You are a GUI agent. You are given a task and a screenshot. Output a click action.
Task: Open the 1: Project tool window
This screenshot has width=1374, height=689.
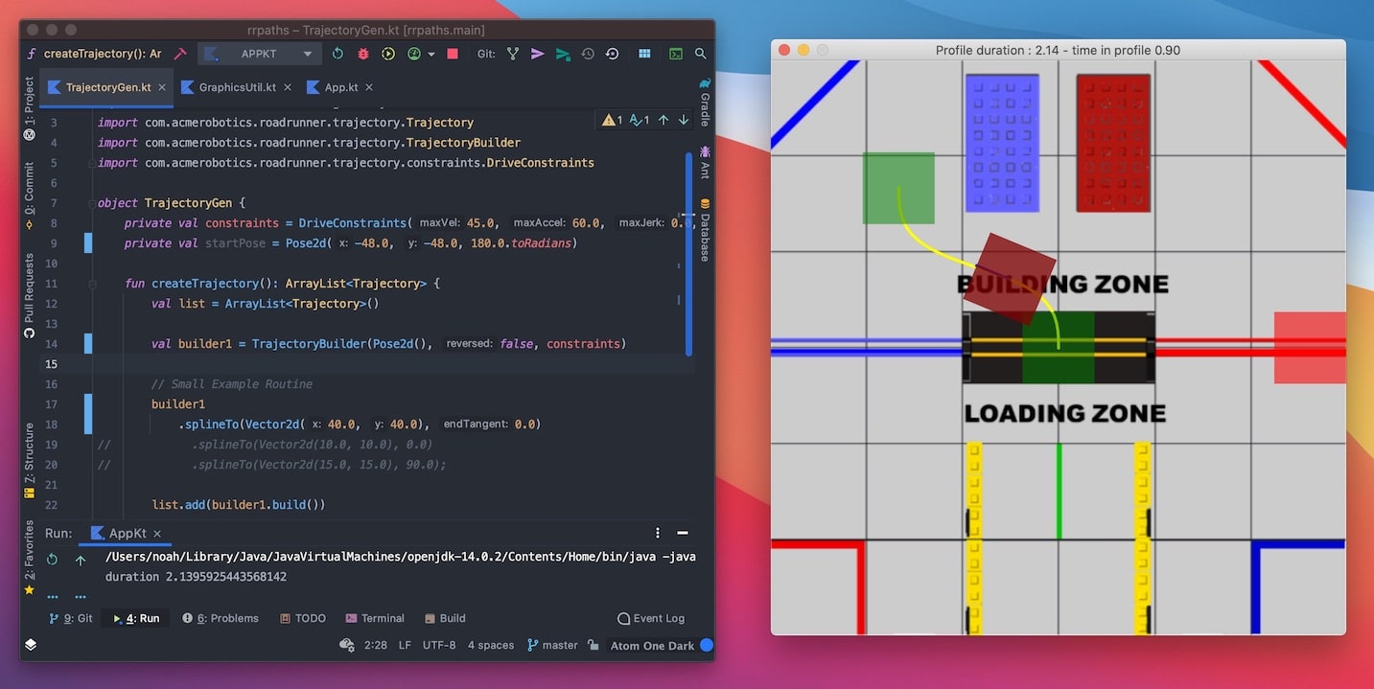coord(29,108)
